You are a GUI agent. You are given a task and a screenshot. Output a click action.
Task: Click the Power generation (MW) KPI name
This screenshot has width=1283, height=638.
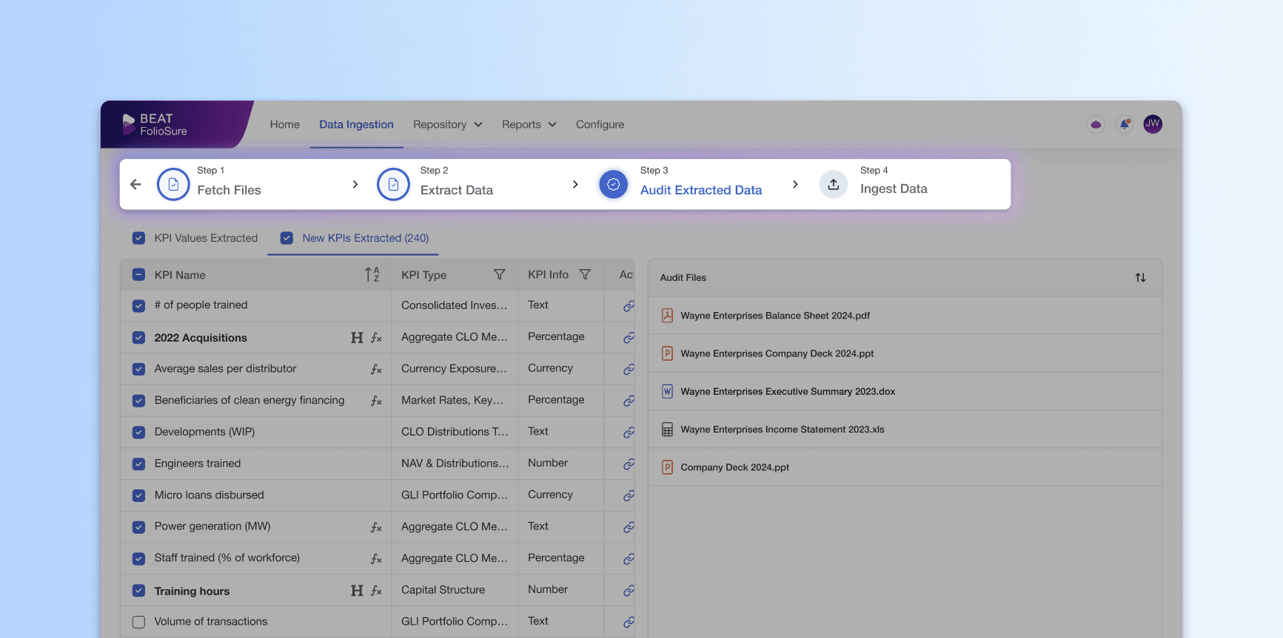212,526
